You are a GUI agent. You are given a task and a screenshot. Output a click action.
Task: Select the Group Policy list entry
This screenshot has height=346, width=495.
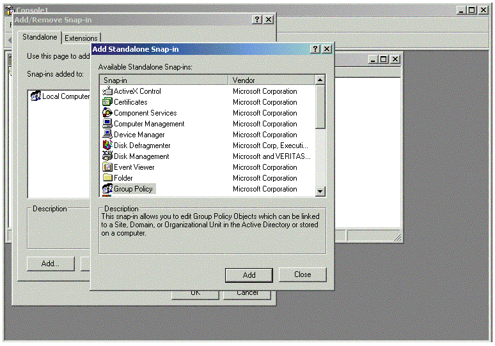[x=133, y=189]
